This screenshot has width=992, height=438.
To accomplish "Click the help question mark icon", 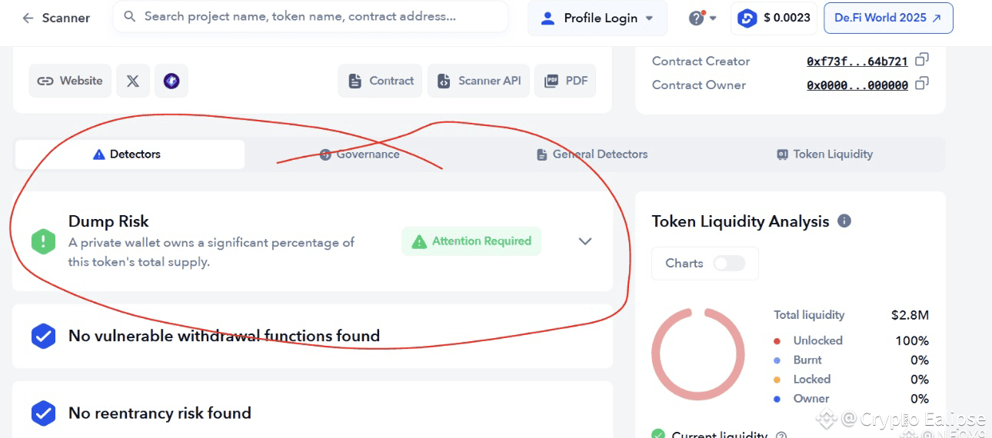I will click(697, 18).
